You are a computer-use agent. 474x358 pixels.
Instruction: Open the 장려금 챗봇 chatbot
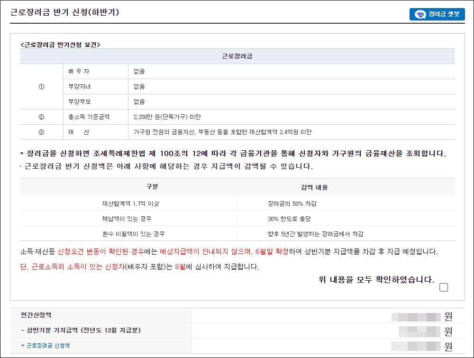(436, 14)
